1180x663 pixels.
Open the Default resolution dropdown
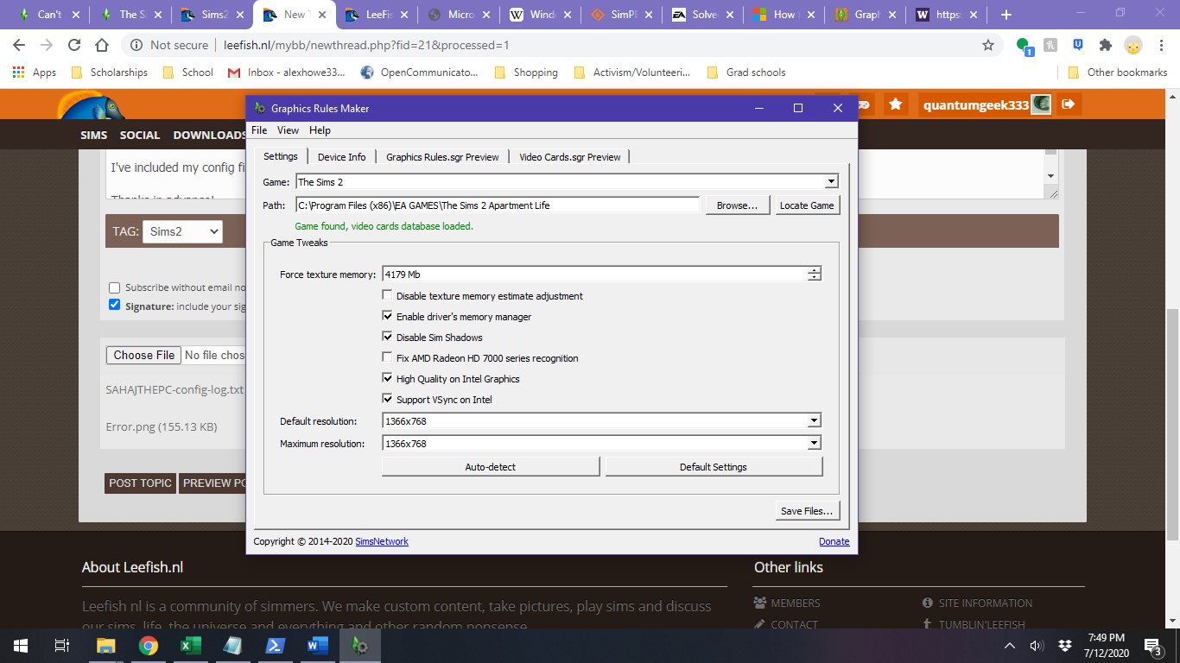pos(814,421)
